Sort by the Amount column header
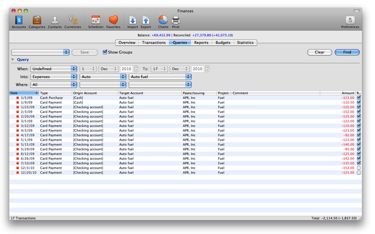375x234 pixels. click(x=337, y=93)
